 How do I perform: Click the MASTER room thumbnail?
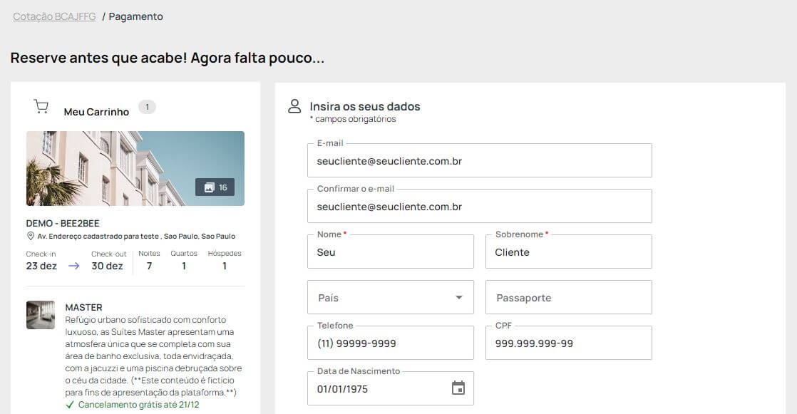click(x=41, y=315)
